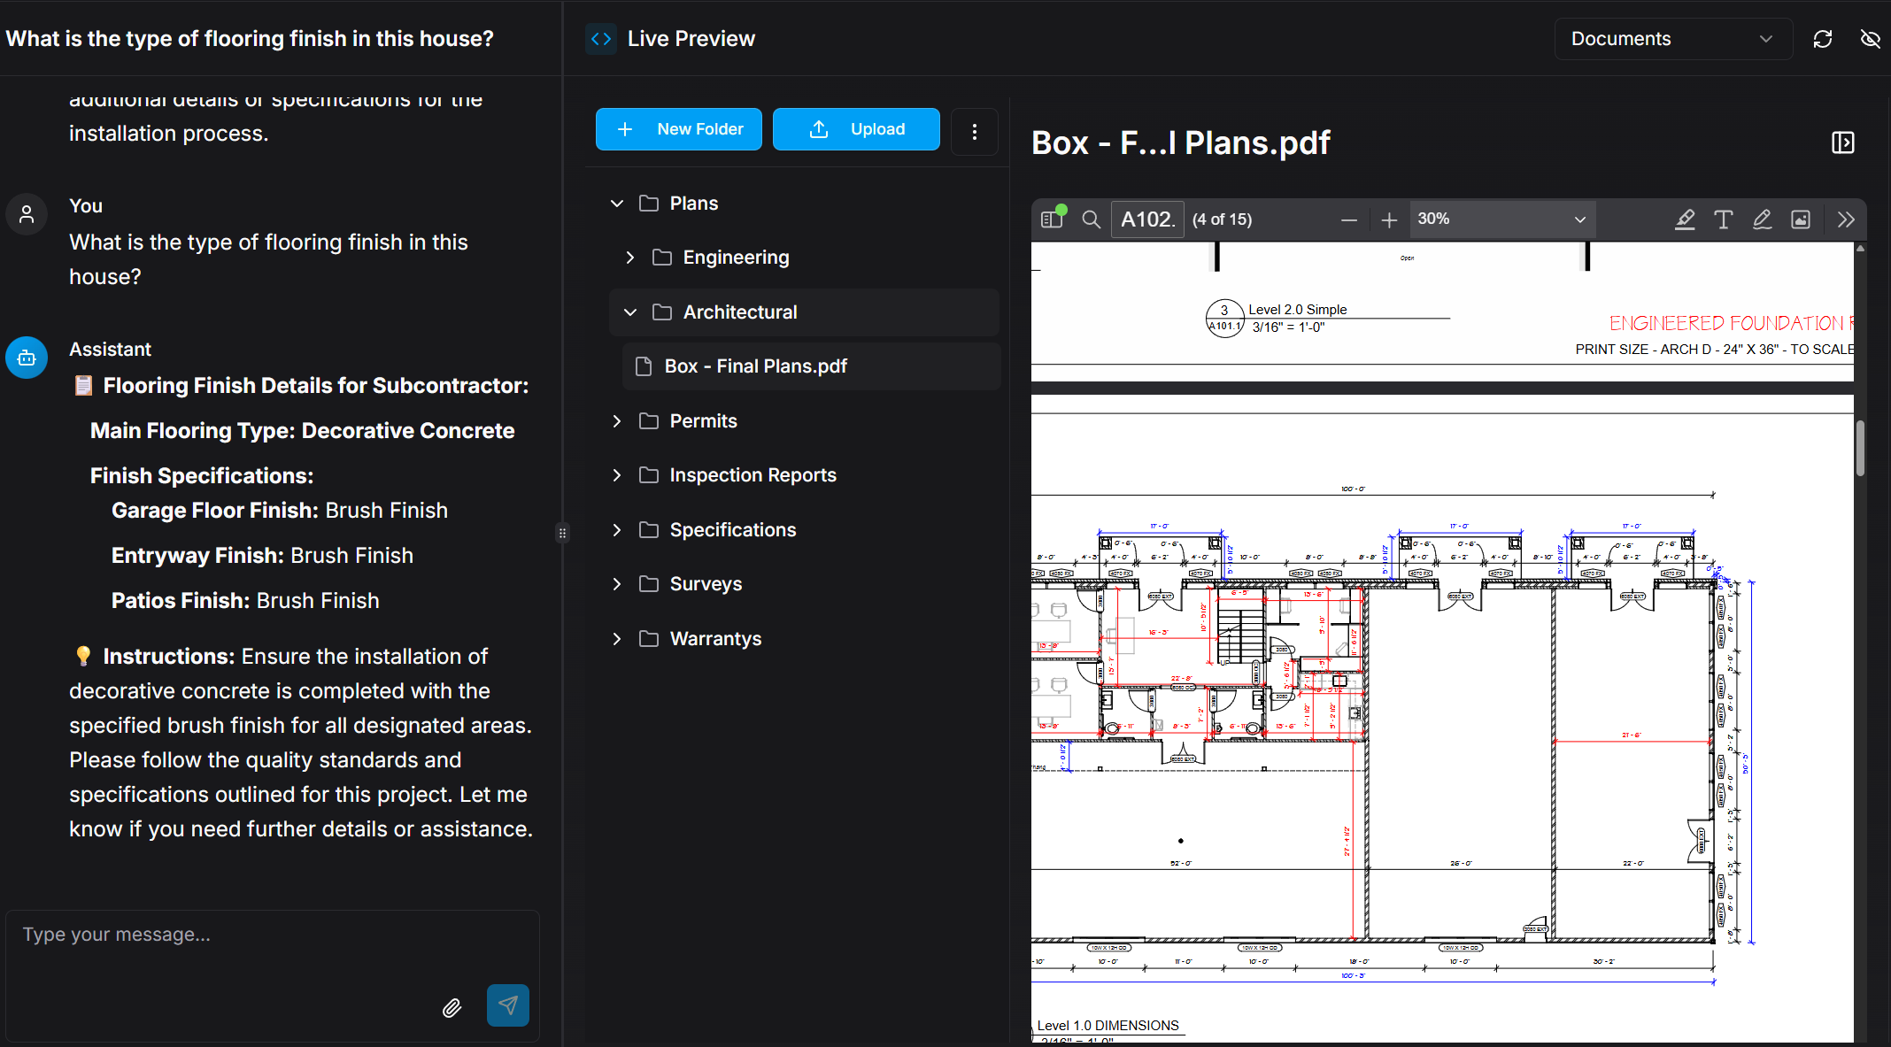Click the attach file paperclip icon
The height and width of the screenshot is (1047, 1891).
tap(452, 1007)
